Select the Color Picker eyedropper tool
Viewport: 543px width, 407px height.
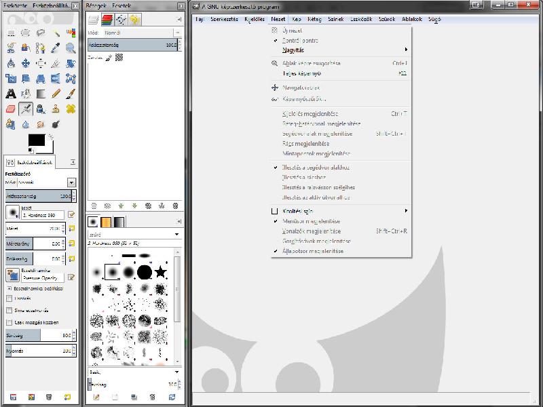coord(56,48)
